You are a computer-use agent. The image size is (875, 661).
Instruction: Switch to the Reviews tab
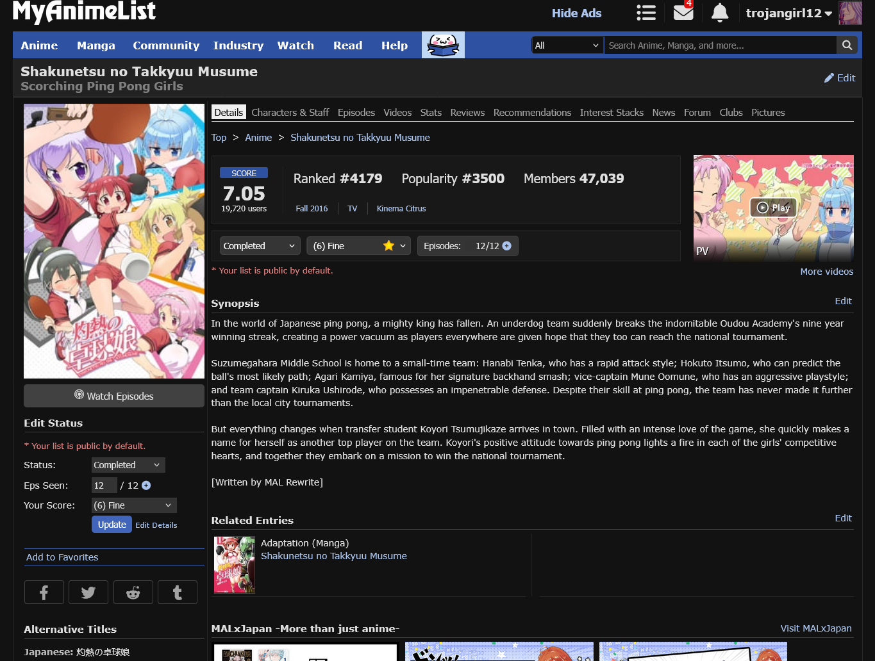coord(467,112)
